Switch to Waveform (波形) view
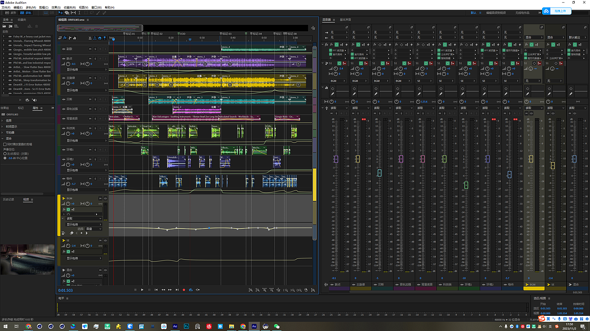 12,13
